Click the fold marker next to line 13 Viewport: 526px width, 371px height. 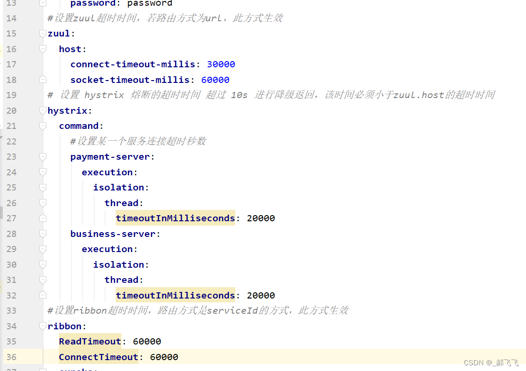[x=43, y=4]
